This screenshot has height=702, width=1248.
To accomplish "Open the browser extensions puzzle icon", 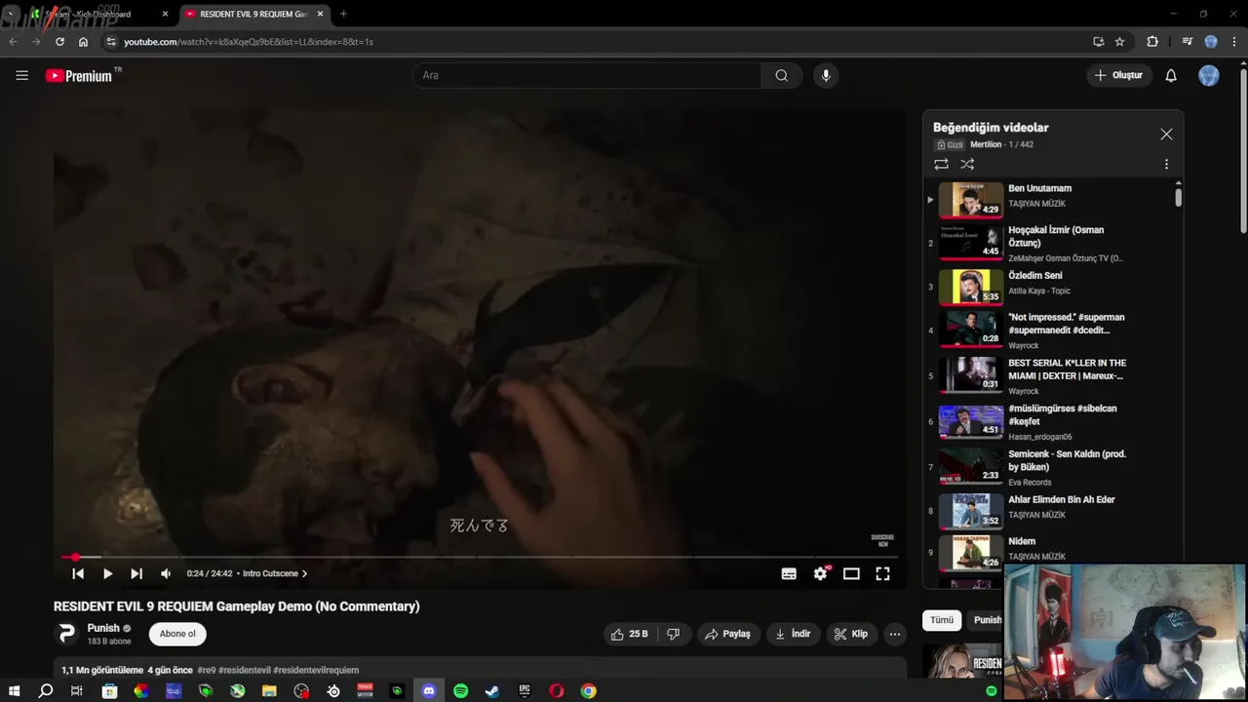I will coord(1152,42).
